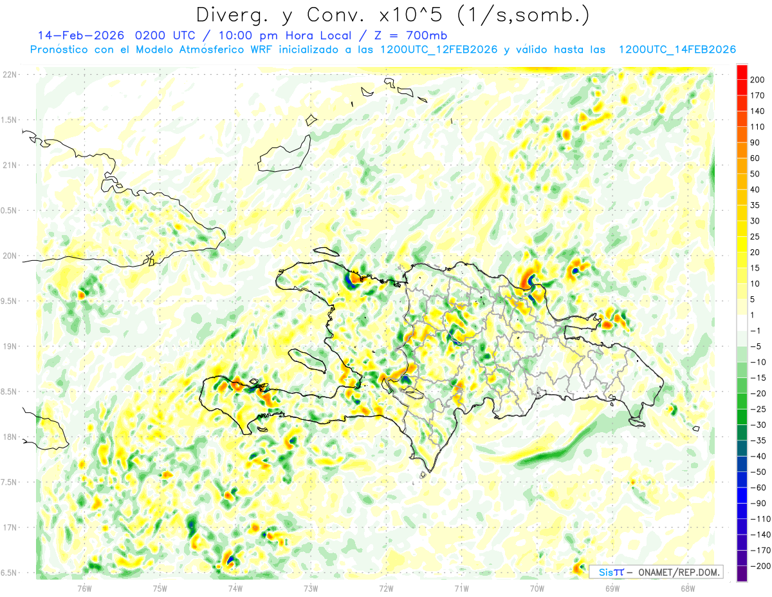Click the -200 colorbar label
Image resolution: width=772 pixels, height=597 pixels.
click(x=761, y=566)
